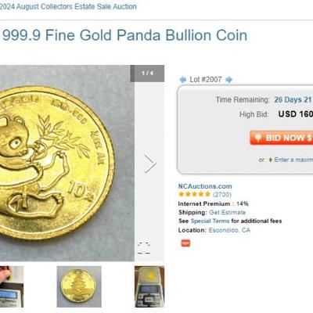Open the Special Terms link
This screenshot has width=313, height=313.
tap(210, 221)
